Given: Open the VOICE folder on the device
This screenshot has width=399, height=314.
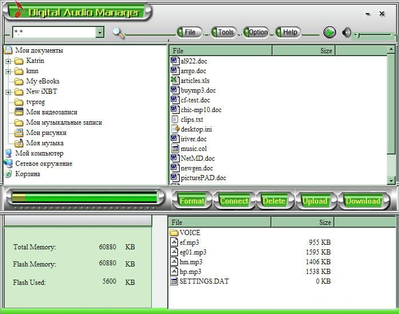Looking at the screenshot, I should (185, 232).
